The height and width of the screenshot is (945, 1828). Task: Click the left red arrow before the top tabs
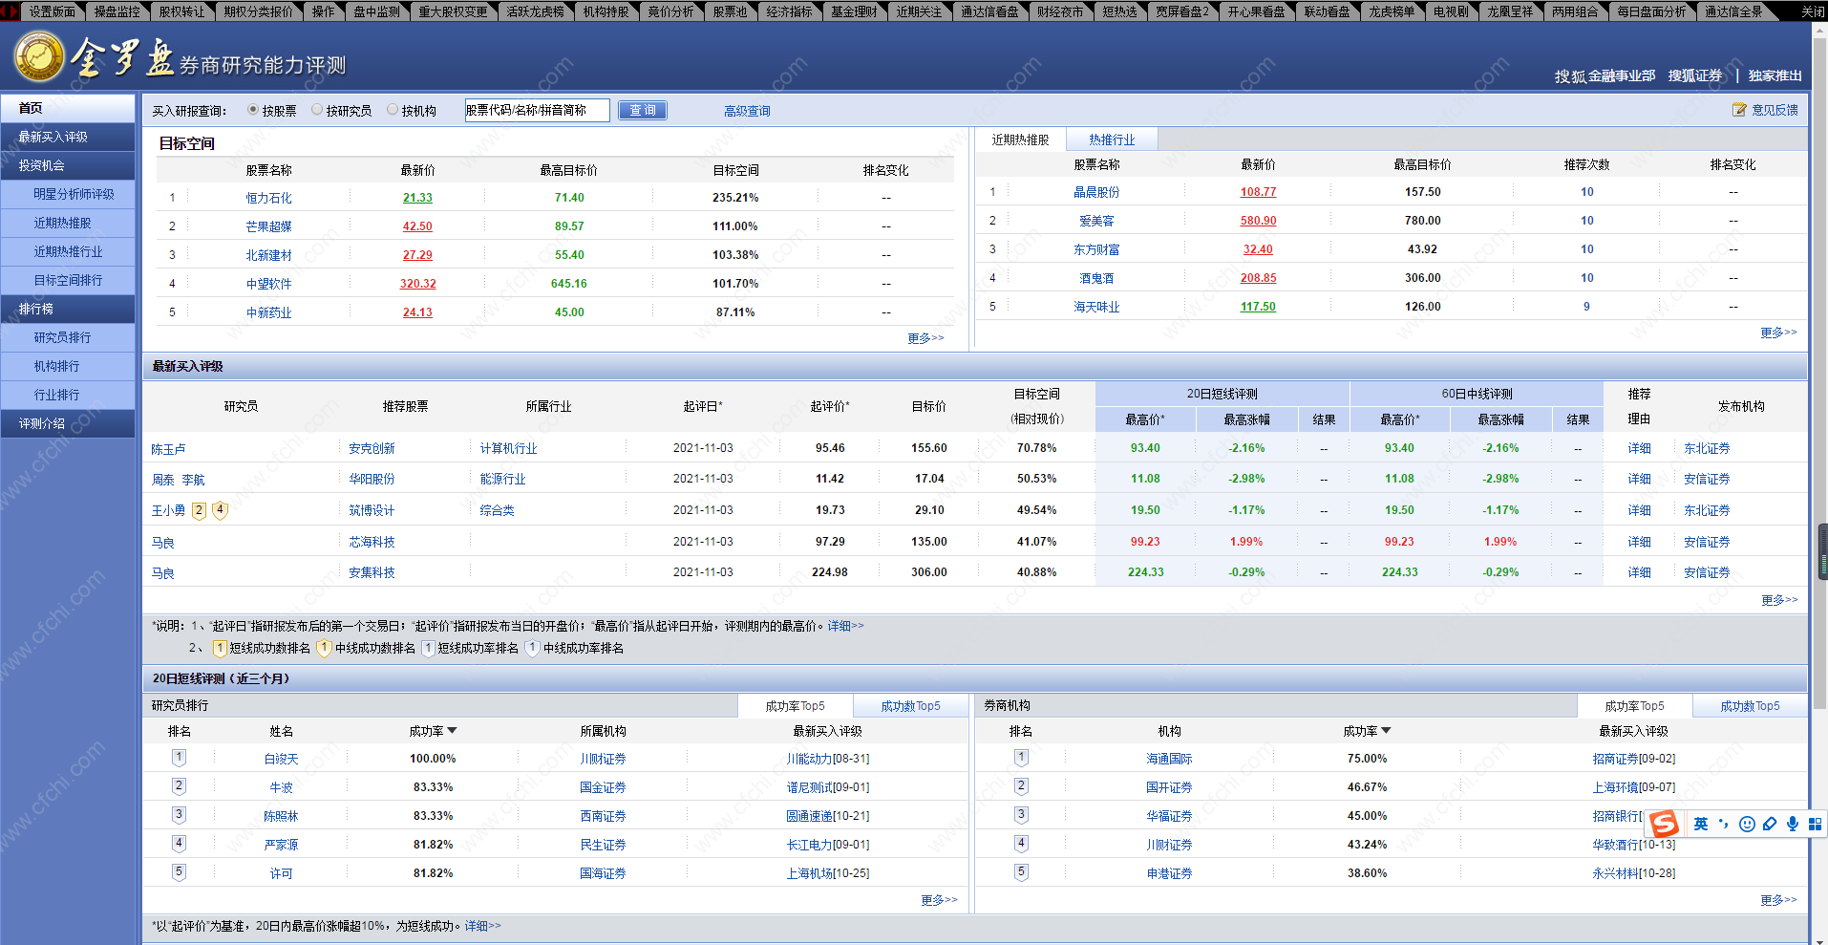coord(4,11)
